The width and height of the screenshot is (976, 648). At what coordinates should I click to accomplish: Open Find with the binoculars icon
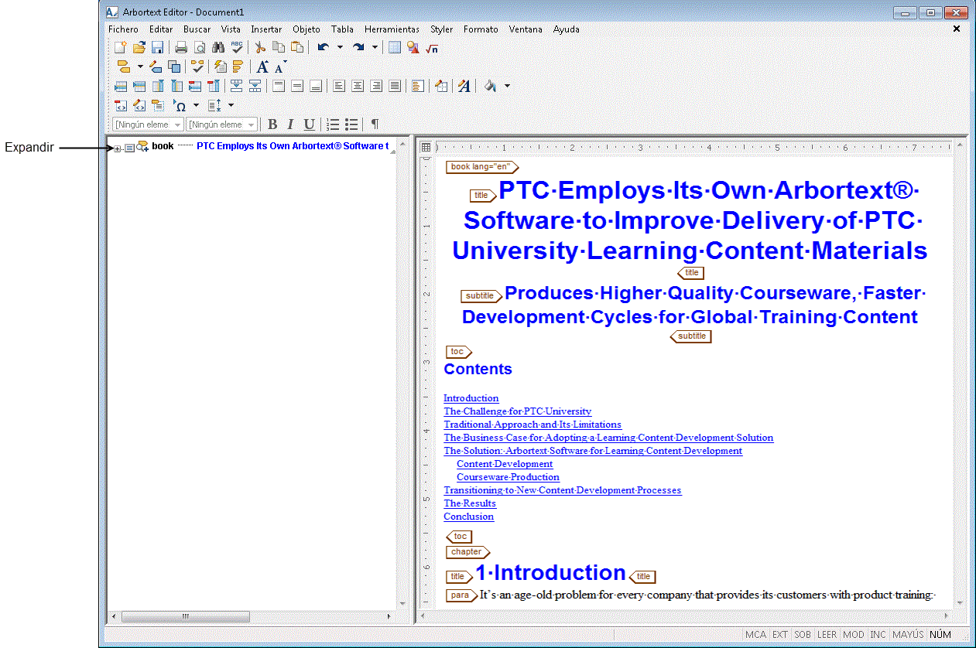tap(218, 47)
